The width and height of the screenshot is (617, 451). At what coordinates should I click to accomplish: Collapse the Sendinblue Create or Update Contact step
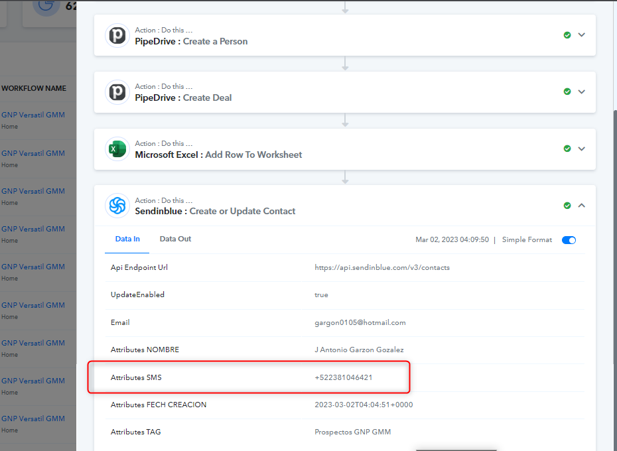pyautogui.click(x=582, y=206)
